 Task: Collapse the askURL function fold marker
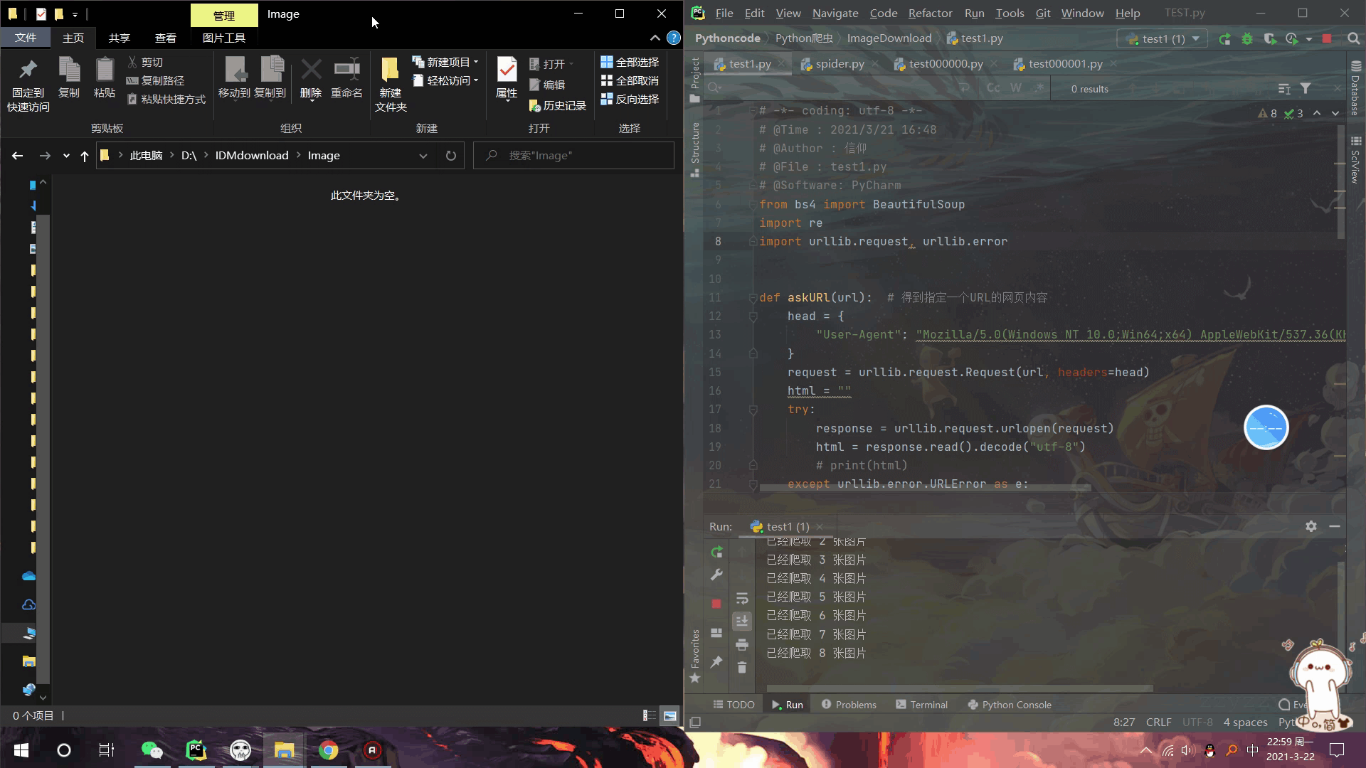pos(753,298)
